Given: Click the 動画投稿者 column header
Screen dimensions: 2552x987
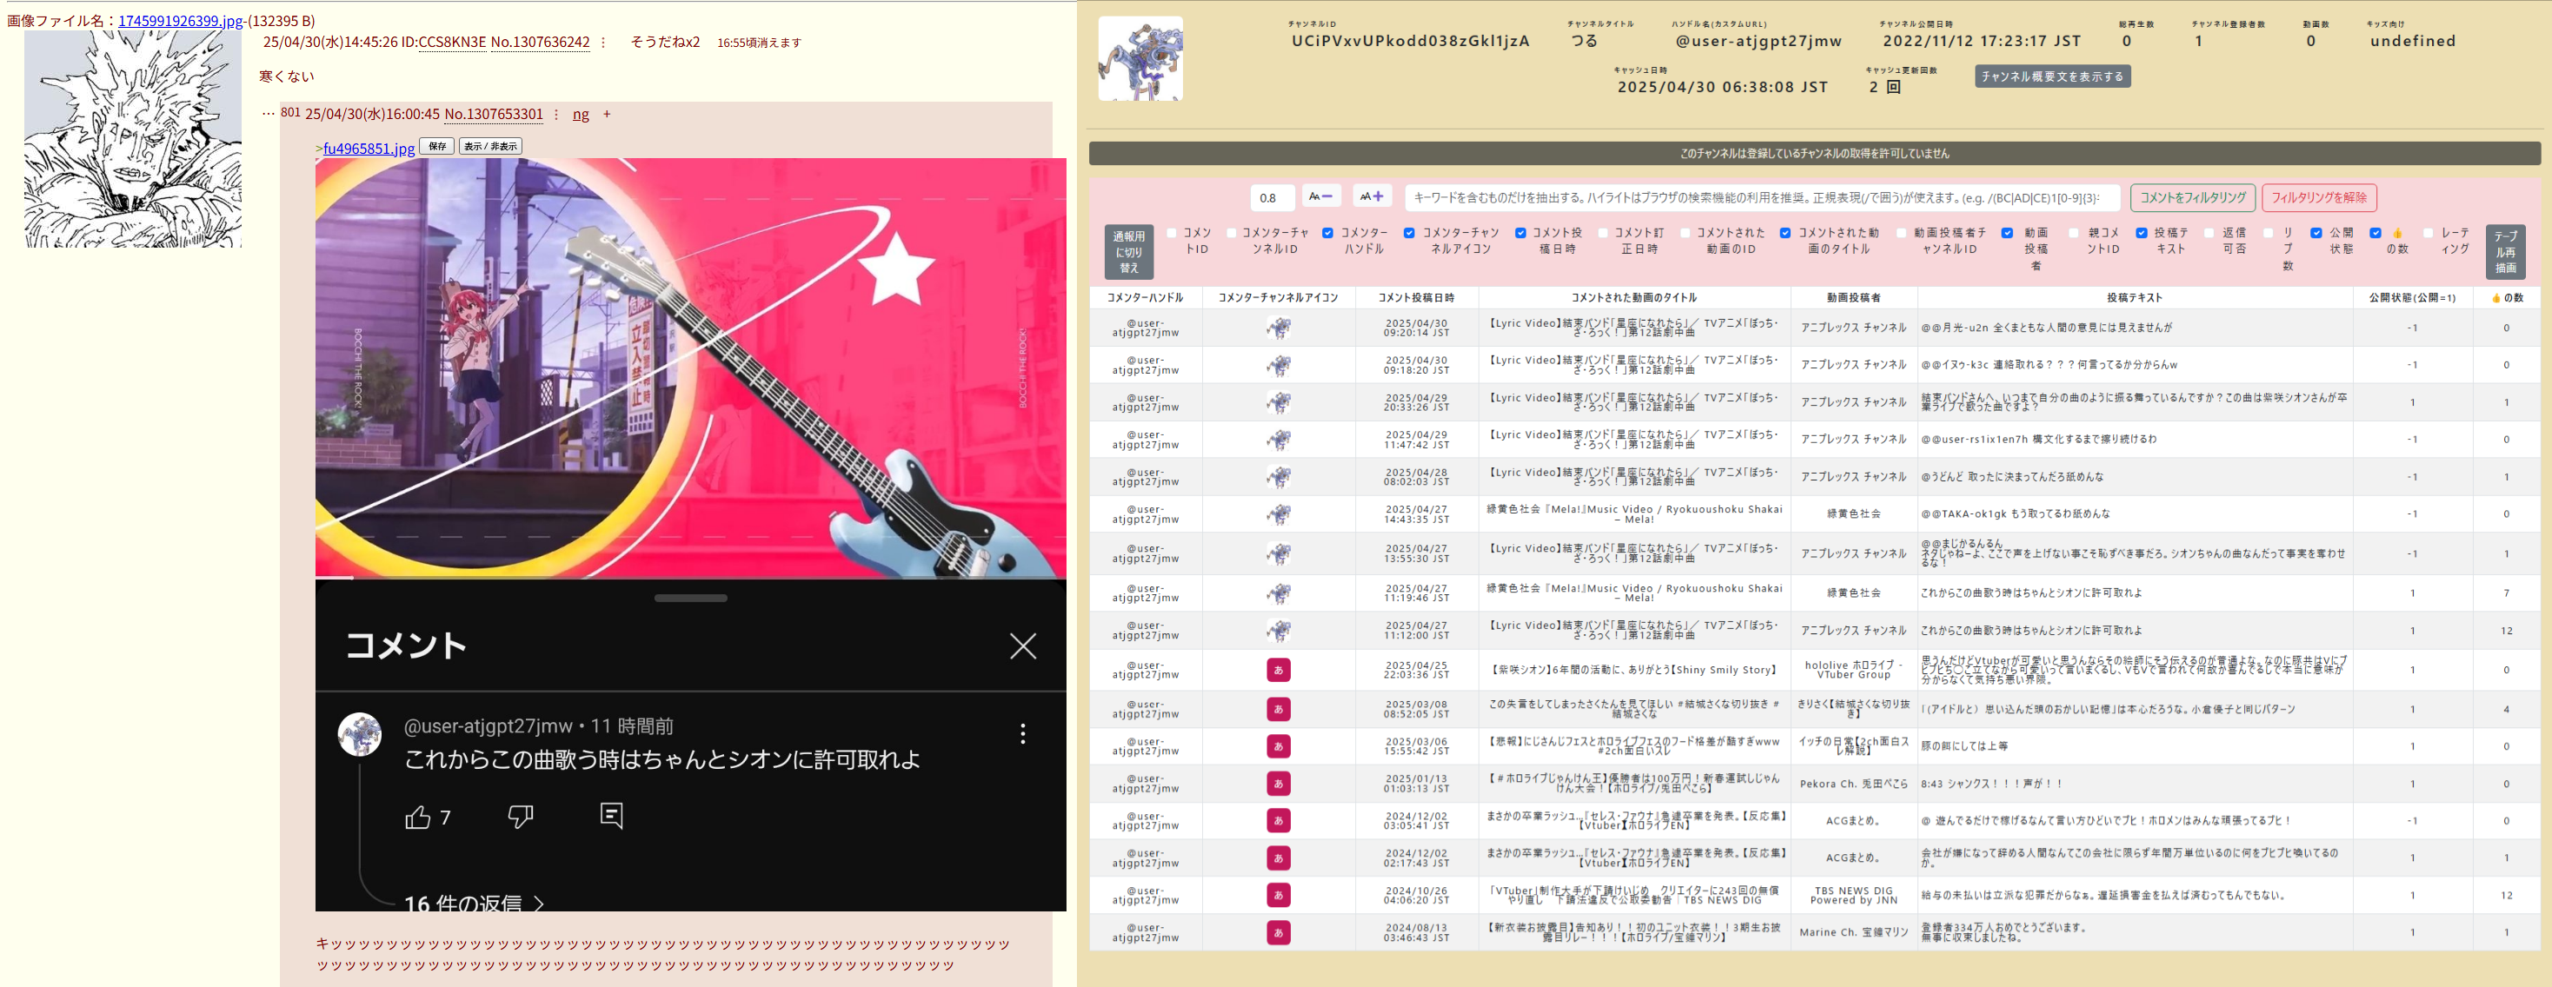Looking at the screenshot, I should 1852,298.
